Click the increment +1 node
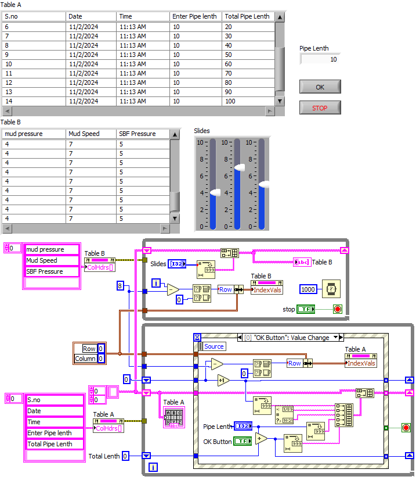Screen dimensions: 416x480 [x=223, y=381]
